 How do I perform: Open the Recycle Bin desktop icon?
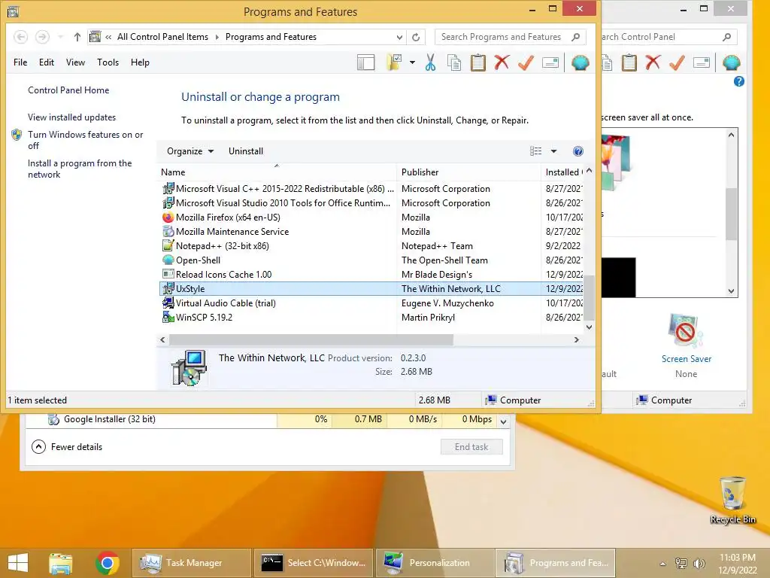click(732, 500)
